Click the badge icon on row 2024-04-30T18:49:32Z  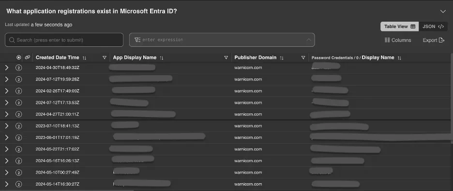pyautogui.click(x=19, y=68)
